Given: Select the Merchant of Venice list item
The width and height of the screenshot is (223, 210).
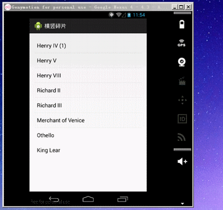Looking at the screenshot, I should tap(88, 121).
